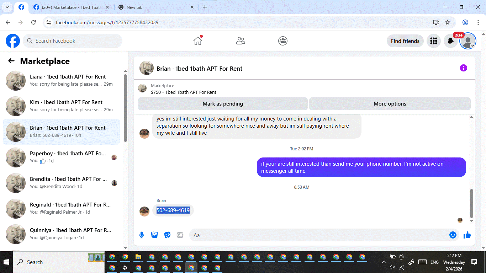Switch to the New tab browser tab
486x273 pixels.
click(x=157, y=7)
